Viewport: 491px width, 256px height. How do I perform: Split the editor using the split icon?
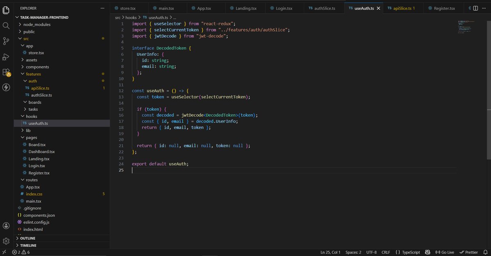475,8
